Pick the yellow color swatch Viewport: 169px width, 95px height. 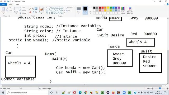108,8
